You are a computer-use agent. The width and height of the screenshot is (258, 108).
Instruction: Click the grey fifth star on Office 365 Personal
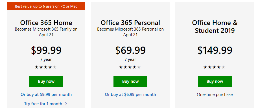[139, 67]
